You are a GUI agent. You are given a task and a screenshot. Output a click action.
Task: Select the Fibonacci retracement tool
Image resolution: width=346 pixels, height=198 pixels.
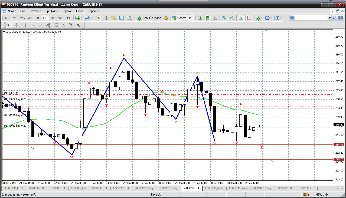pos(56,25)
